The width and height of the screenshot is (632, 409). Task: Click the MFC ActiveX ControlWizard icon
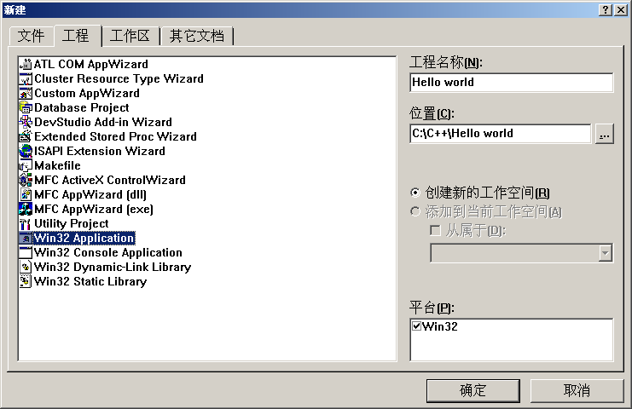[26, 181]
